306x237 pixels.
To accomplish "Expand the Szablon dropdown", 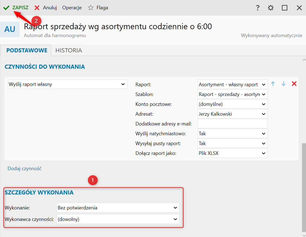I will [x=232, y=94].
